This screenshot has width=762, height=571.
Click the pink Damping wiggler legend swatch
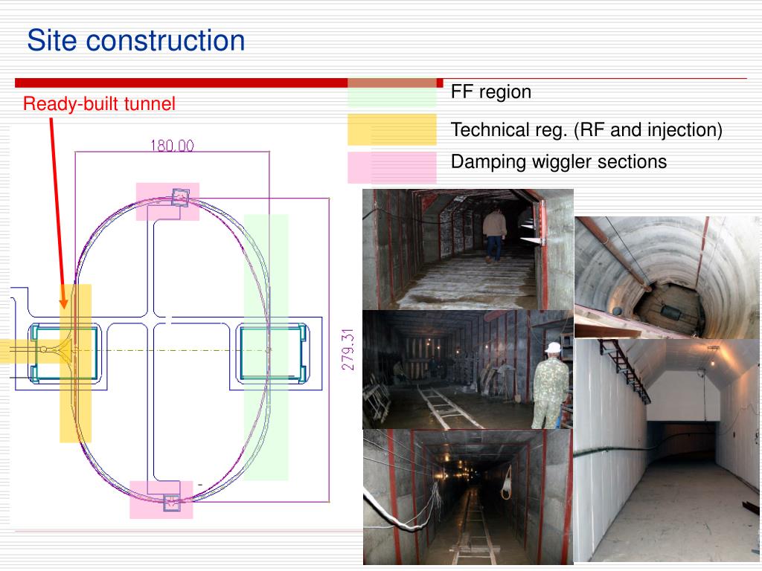(x=392, y=167)
